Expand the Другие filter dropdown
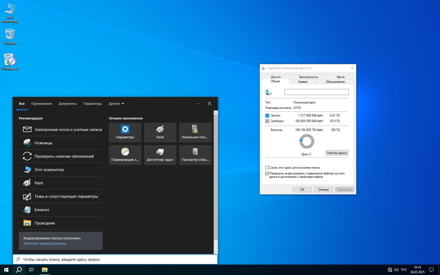Image resolution: width=440 pixels, height=275 pixels. click(x=116, y=104)
